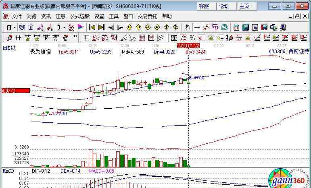The width and height of the screenshot is (311, 188).
Task: Click the MACD indicator label
Action: (8, 171)
